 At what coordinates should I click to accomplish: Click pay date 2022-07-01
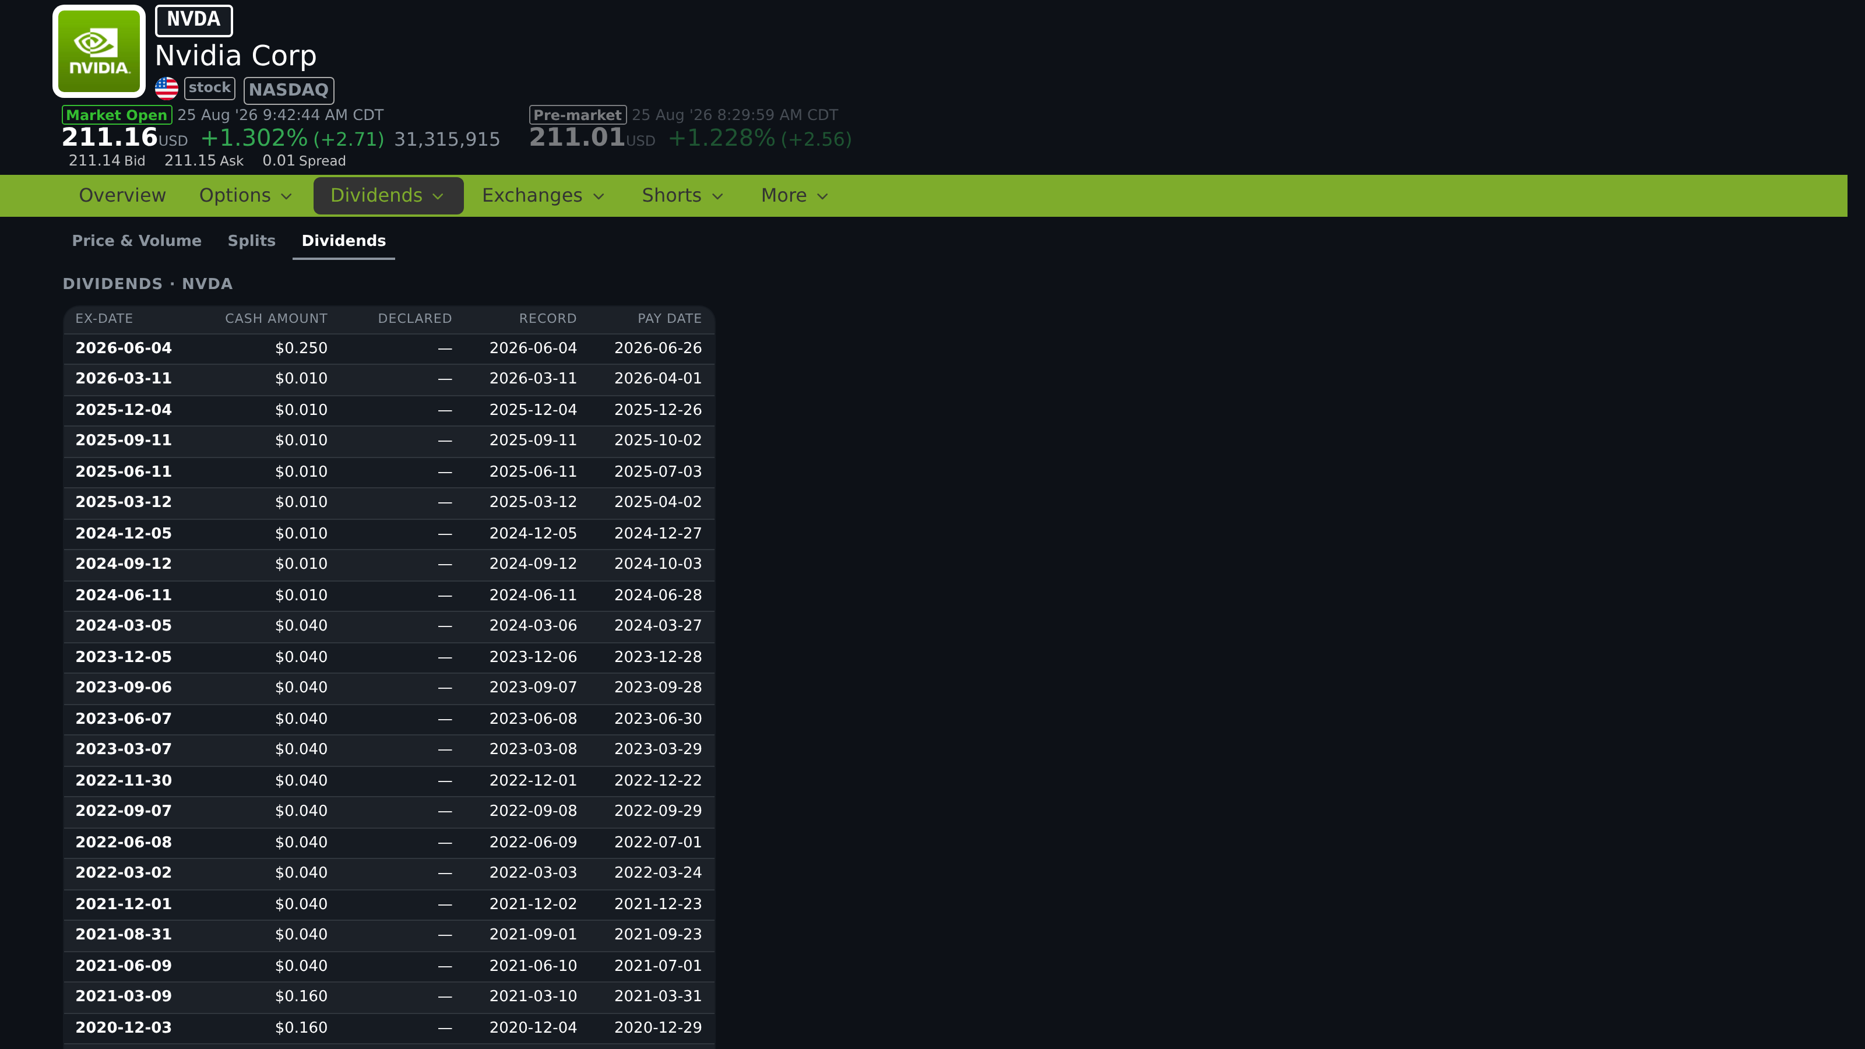[x=658, y=842]
